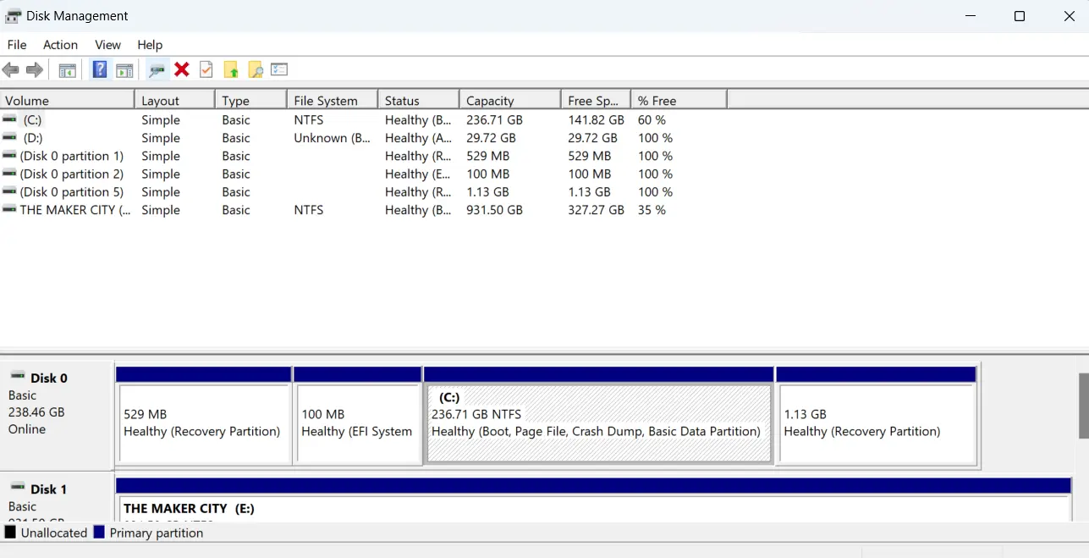
Task: Click the red X Delete icon
Action: point(182,69)
